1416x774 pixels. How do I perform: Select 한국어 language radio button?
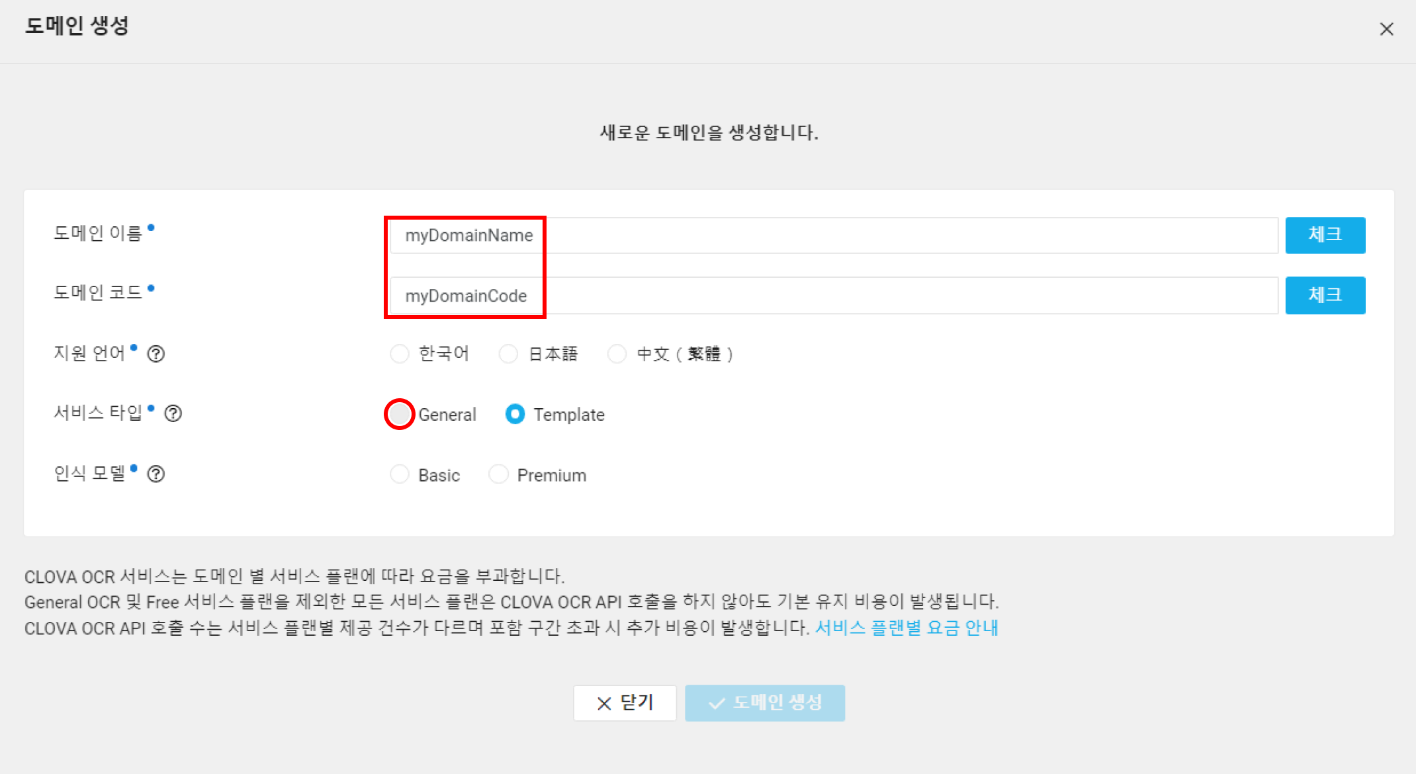click(400, 354)
